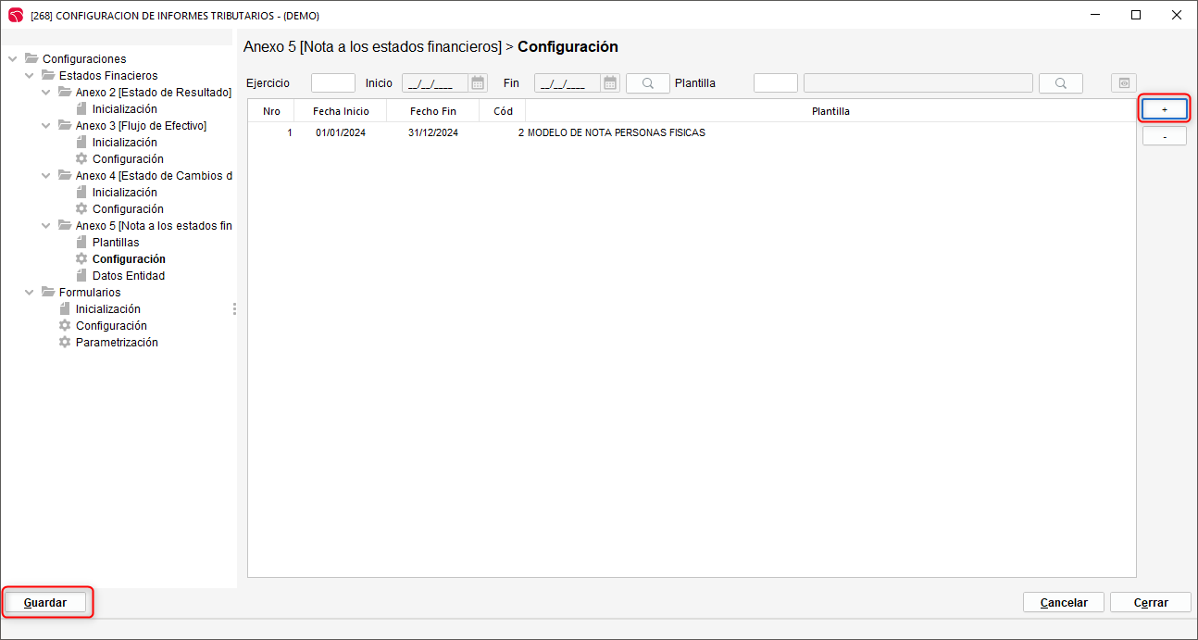Collapse the Estados Finacieros folder
1198x640 pixels.
click(30, 76)
